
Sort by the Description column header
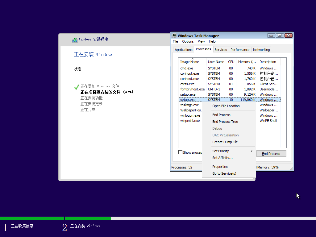point(269,62)
